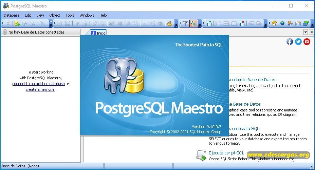Screen dimensions: 315x170
Task: Open the 'objeto Base de Datos' link
Action: coord(252,80)
